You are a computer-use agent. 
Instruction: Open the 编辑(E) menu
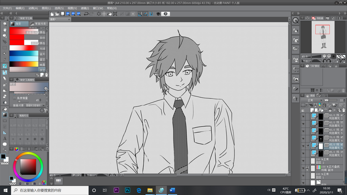pyautogui.click(x=20, y=8)
